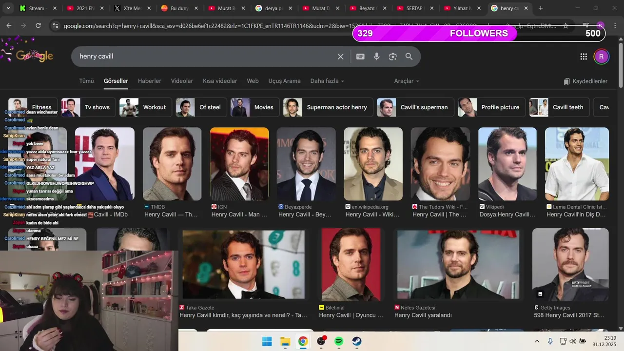Click the Chrome icon in the taskbar

pyautogui.click(x=303, y=341)
